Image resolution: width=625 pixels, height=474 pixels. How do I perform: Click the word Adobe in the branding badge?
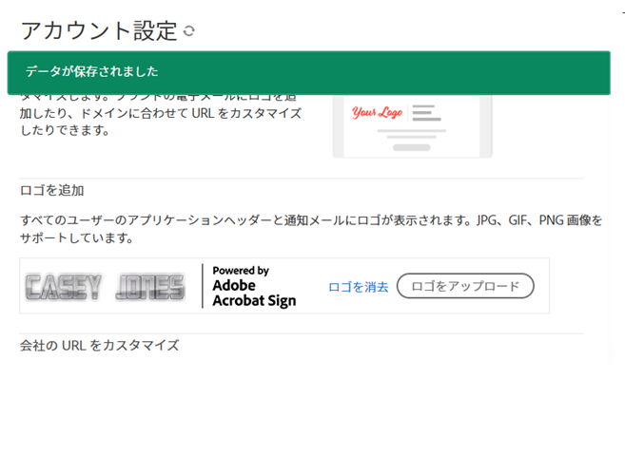pyautogui.click(x=234, y=286)
